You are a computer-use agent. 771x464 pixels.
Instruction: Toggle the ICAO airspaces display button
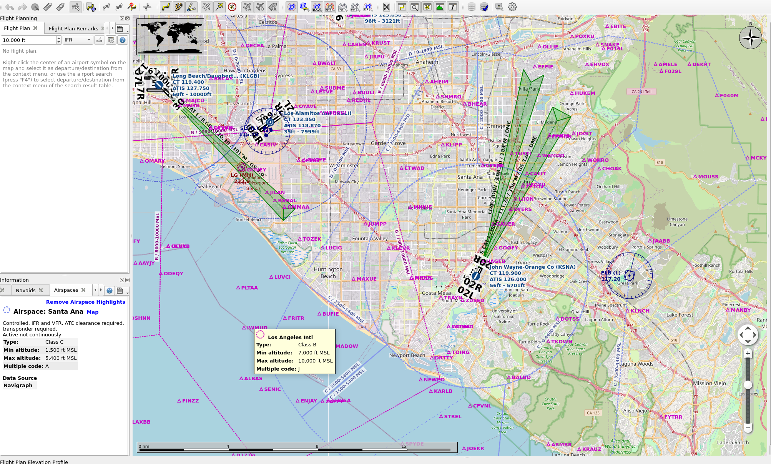317,7
